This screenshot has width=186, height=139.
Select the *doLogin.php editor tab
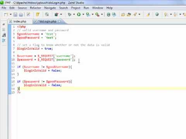pos(47,21)
